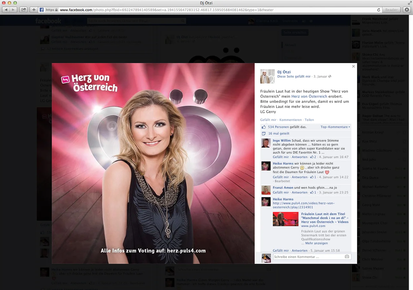Reply to Franzi Amon's comment
The width and height of the screenshot is (413, 290).
click(x=300, y=192)
